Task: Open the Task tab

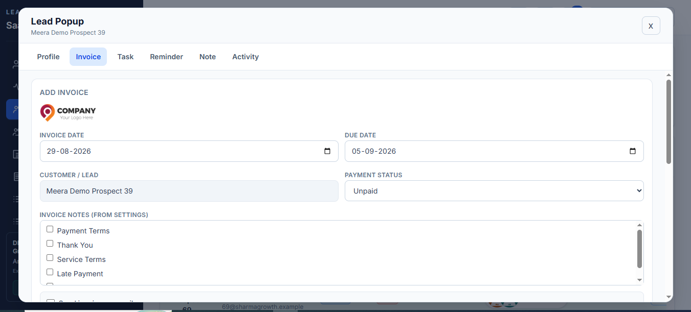Action: point(125,57)
